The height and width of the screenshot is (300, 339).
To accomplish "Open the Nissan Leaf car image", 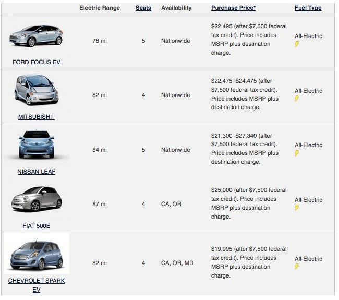I will [37, 145].
